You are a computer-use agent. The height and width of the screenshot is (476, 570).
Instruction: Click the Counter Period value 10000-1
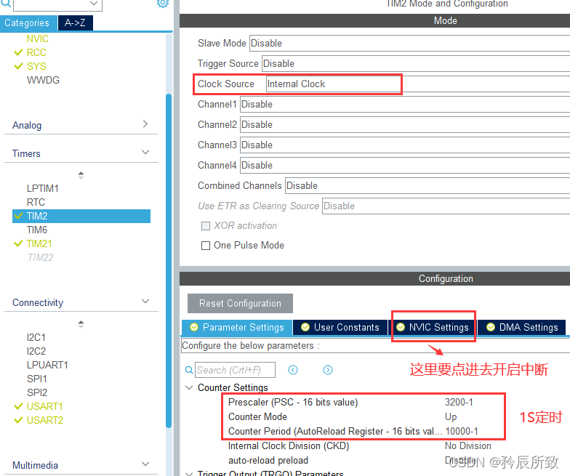462,432
